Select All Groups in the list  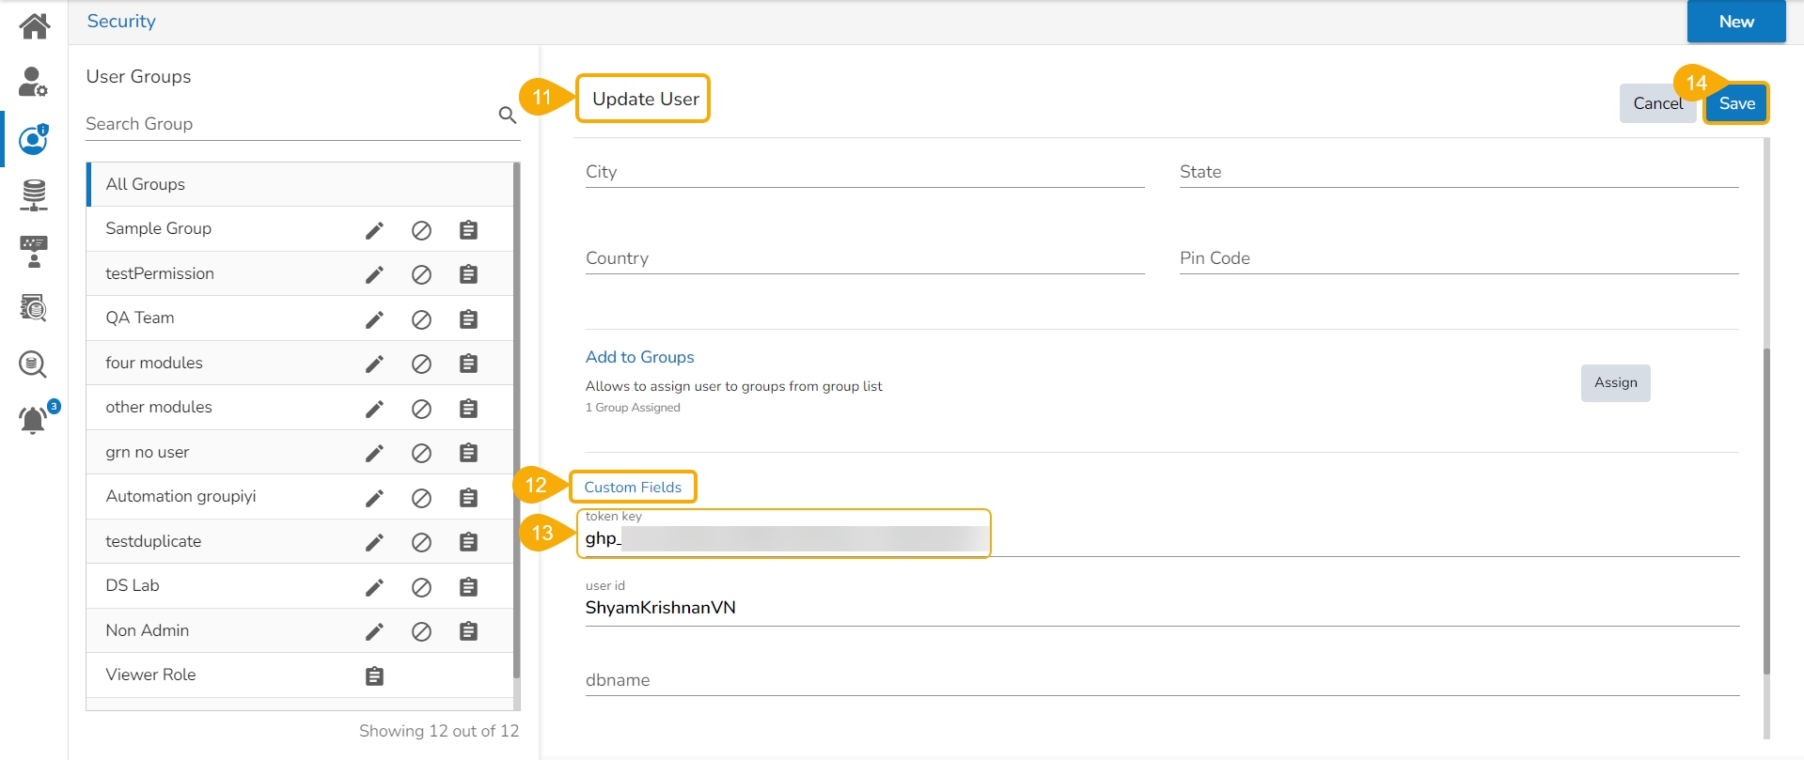pos(146,184)
